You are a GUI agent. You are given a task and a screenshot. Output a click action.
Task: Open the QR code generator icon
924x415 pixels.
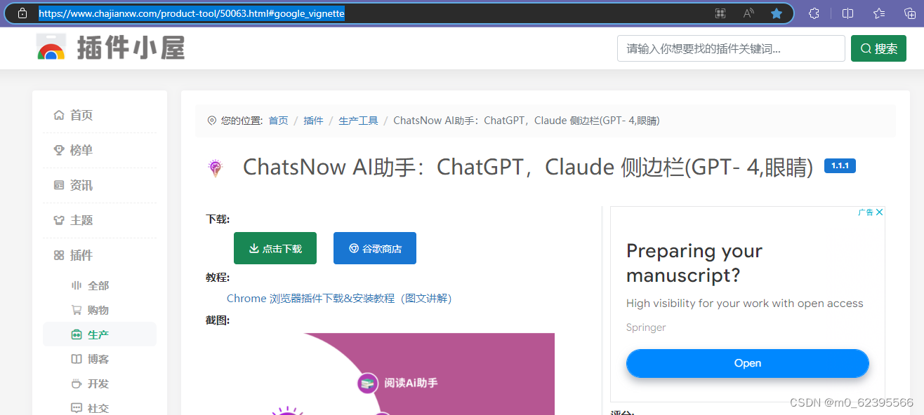[720, 13]
